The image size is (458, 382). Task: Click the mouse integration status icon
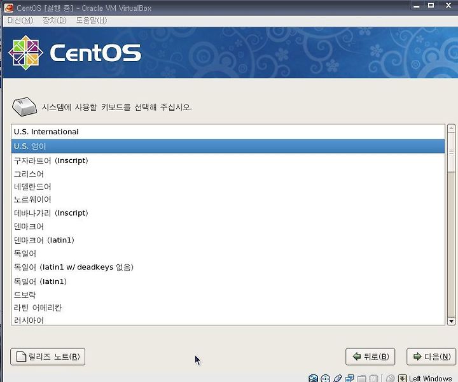390,378
